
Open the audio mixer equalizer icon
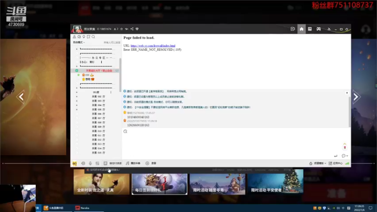coord(98,163)
